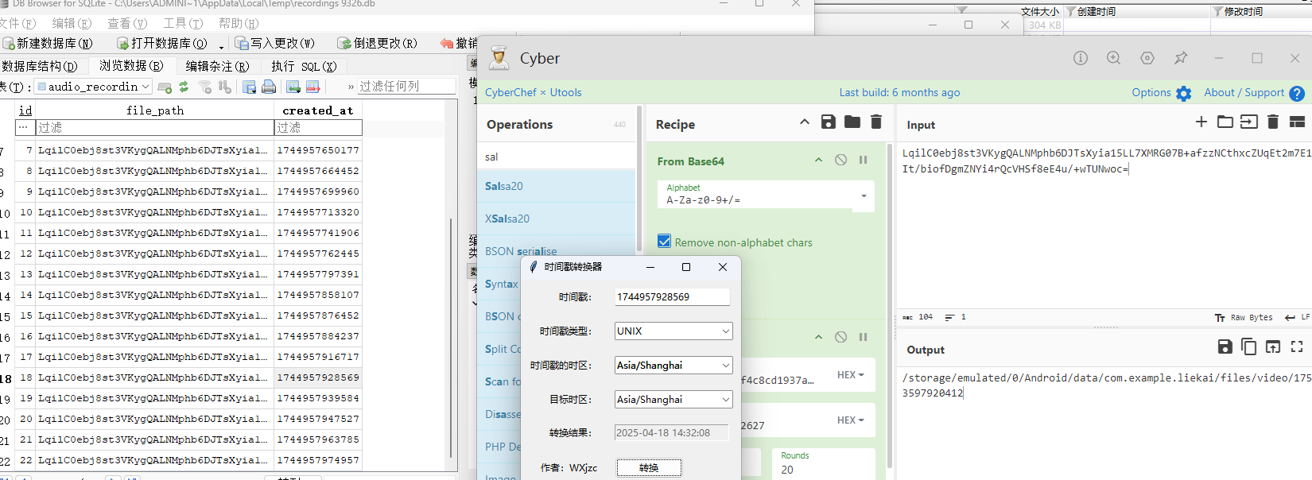Collapse the second operation chevron

818,337
